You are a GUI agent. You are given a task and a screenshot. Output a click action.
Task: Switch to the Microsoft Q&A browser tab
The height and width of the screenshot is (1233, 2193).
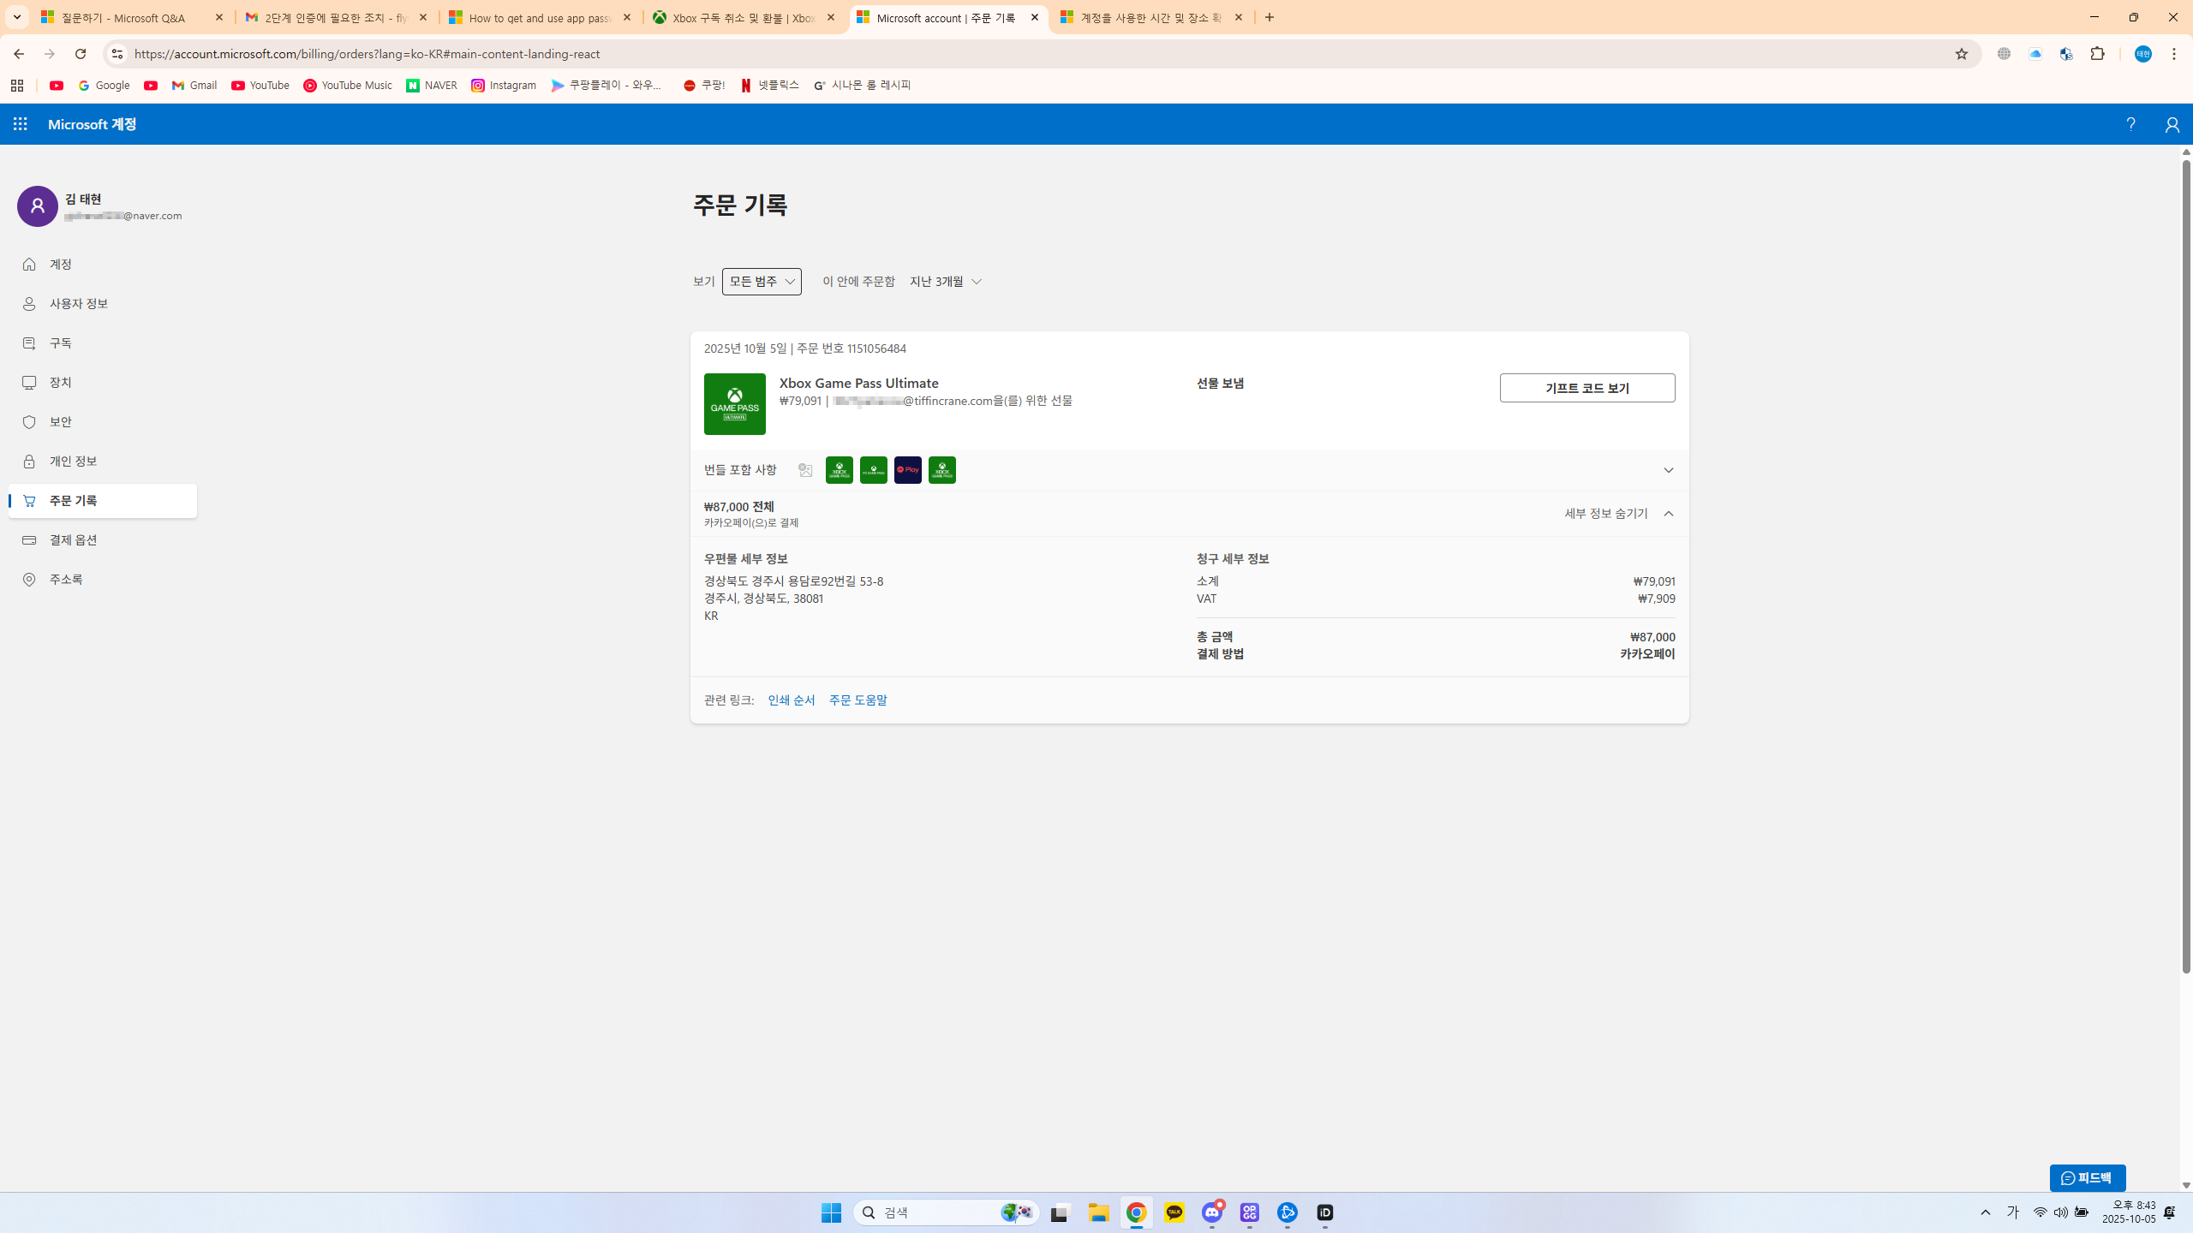[x=123, y=17]
